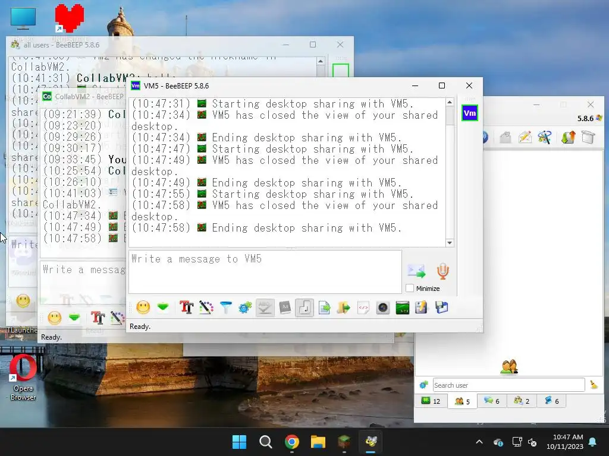The image size is (609, 456).
Task: Click scrollbar up arrow in all users window
Action: (x=321, y=61)
